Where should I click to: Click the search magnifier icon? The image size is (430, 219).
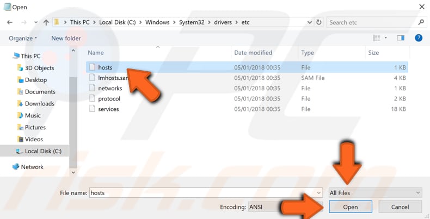[x=421, y=22]
